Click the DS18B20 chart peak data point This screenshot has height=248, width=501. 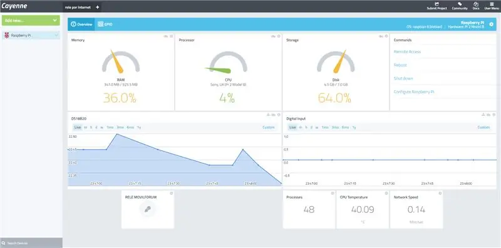pos(117,134)
